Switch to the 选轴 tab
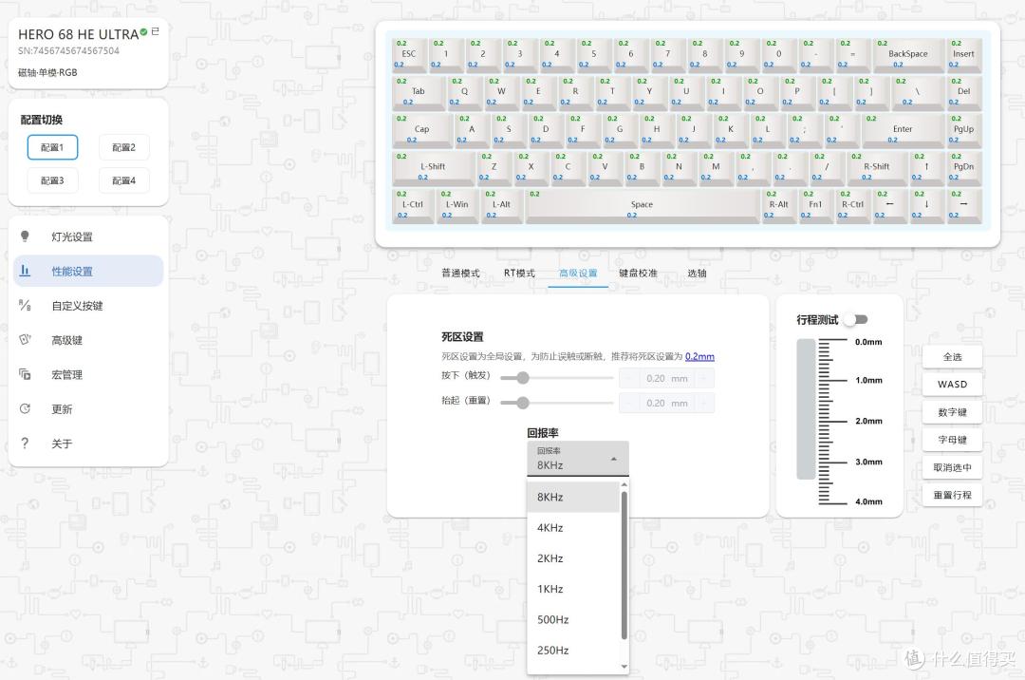This screenshot has height=680, width=1025. [697, 274]
